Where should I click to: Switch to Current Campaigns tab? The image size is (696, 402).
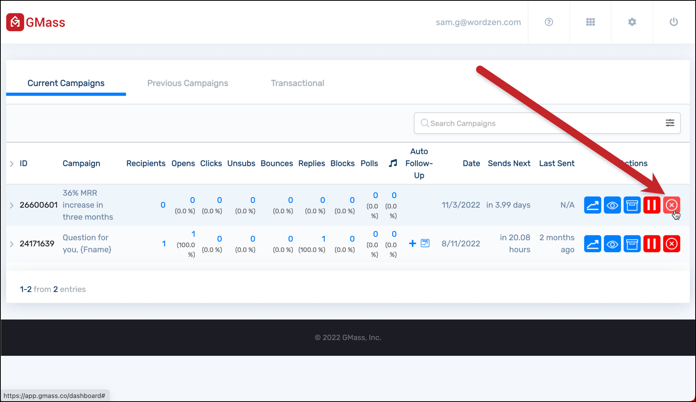coord(66,83)
